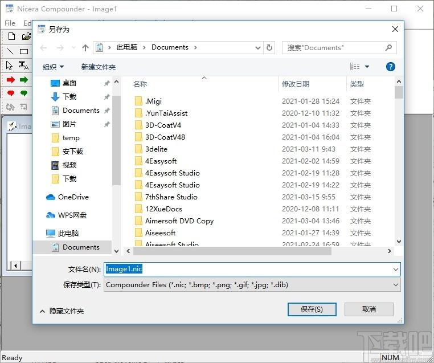Click the 保存(S) save button

tap(312, 309)
